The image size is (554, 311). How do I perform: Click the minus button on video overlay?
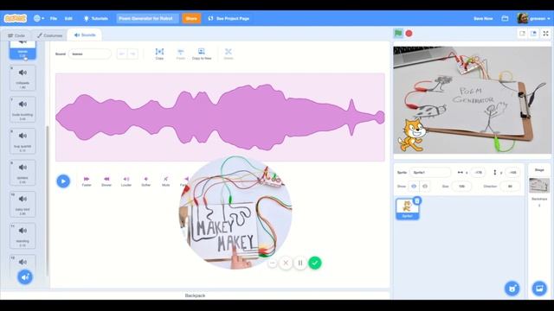[272, 263]
